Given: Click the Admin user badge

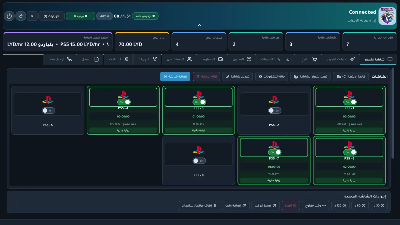Looking at the screenshot, I should (x=104, y=16).
